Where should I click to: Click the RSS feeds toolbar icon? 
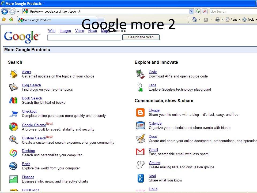(206, 20)
